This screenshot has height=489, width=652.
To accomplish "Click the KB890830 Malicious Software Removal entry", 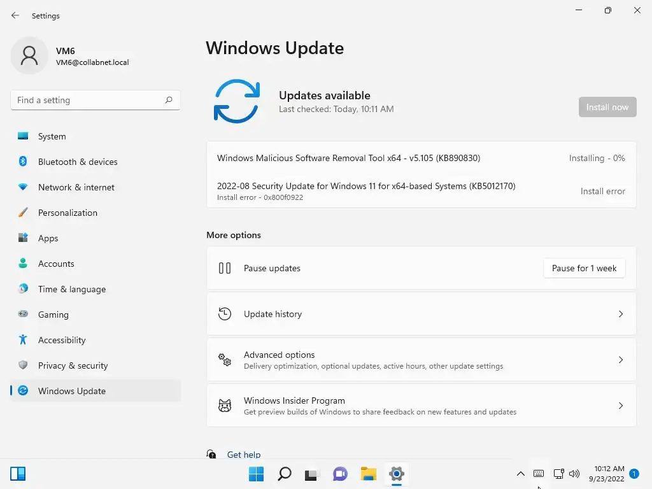I will (x=422, y=158).
